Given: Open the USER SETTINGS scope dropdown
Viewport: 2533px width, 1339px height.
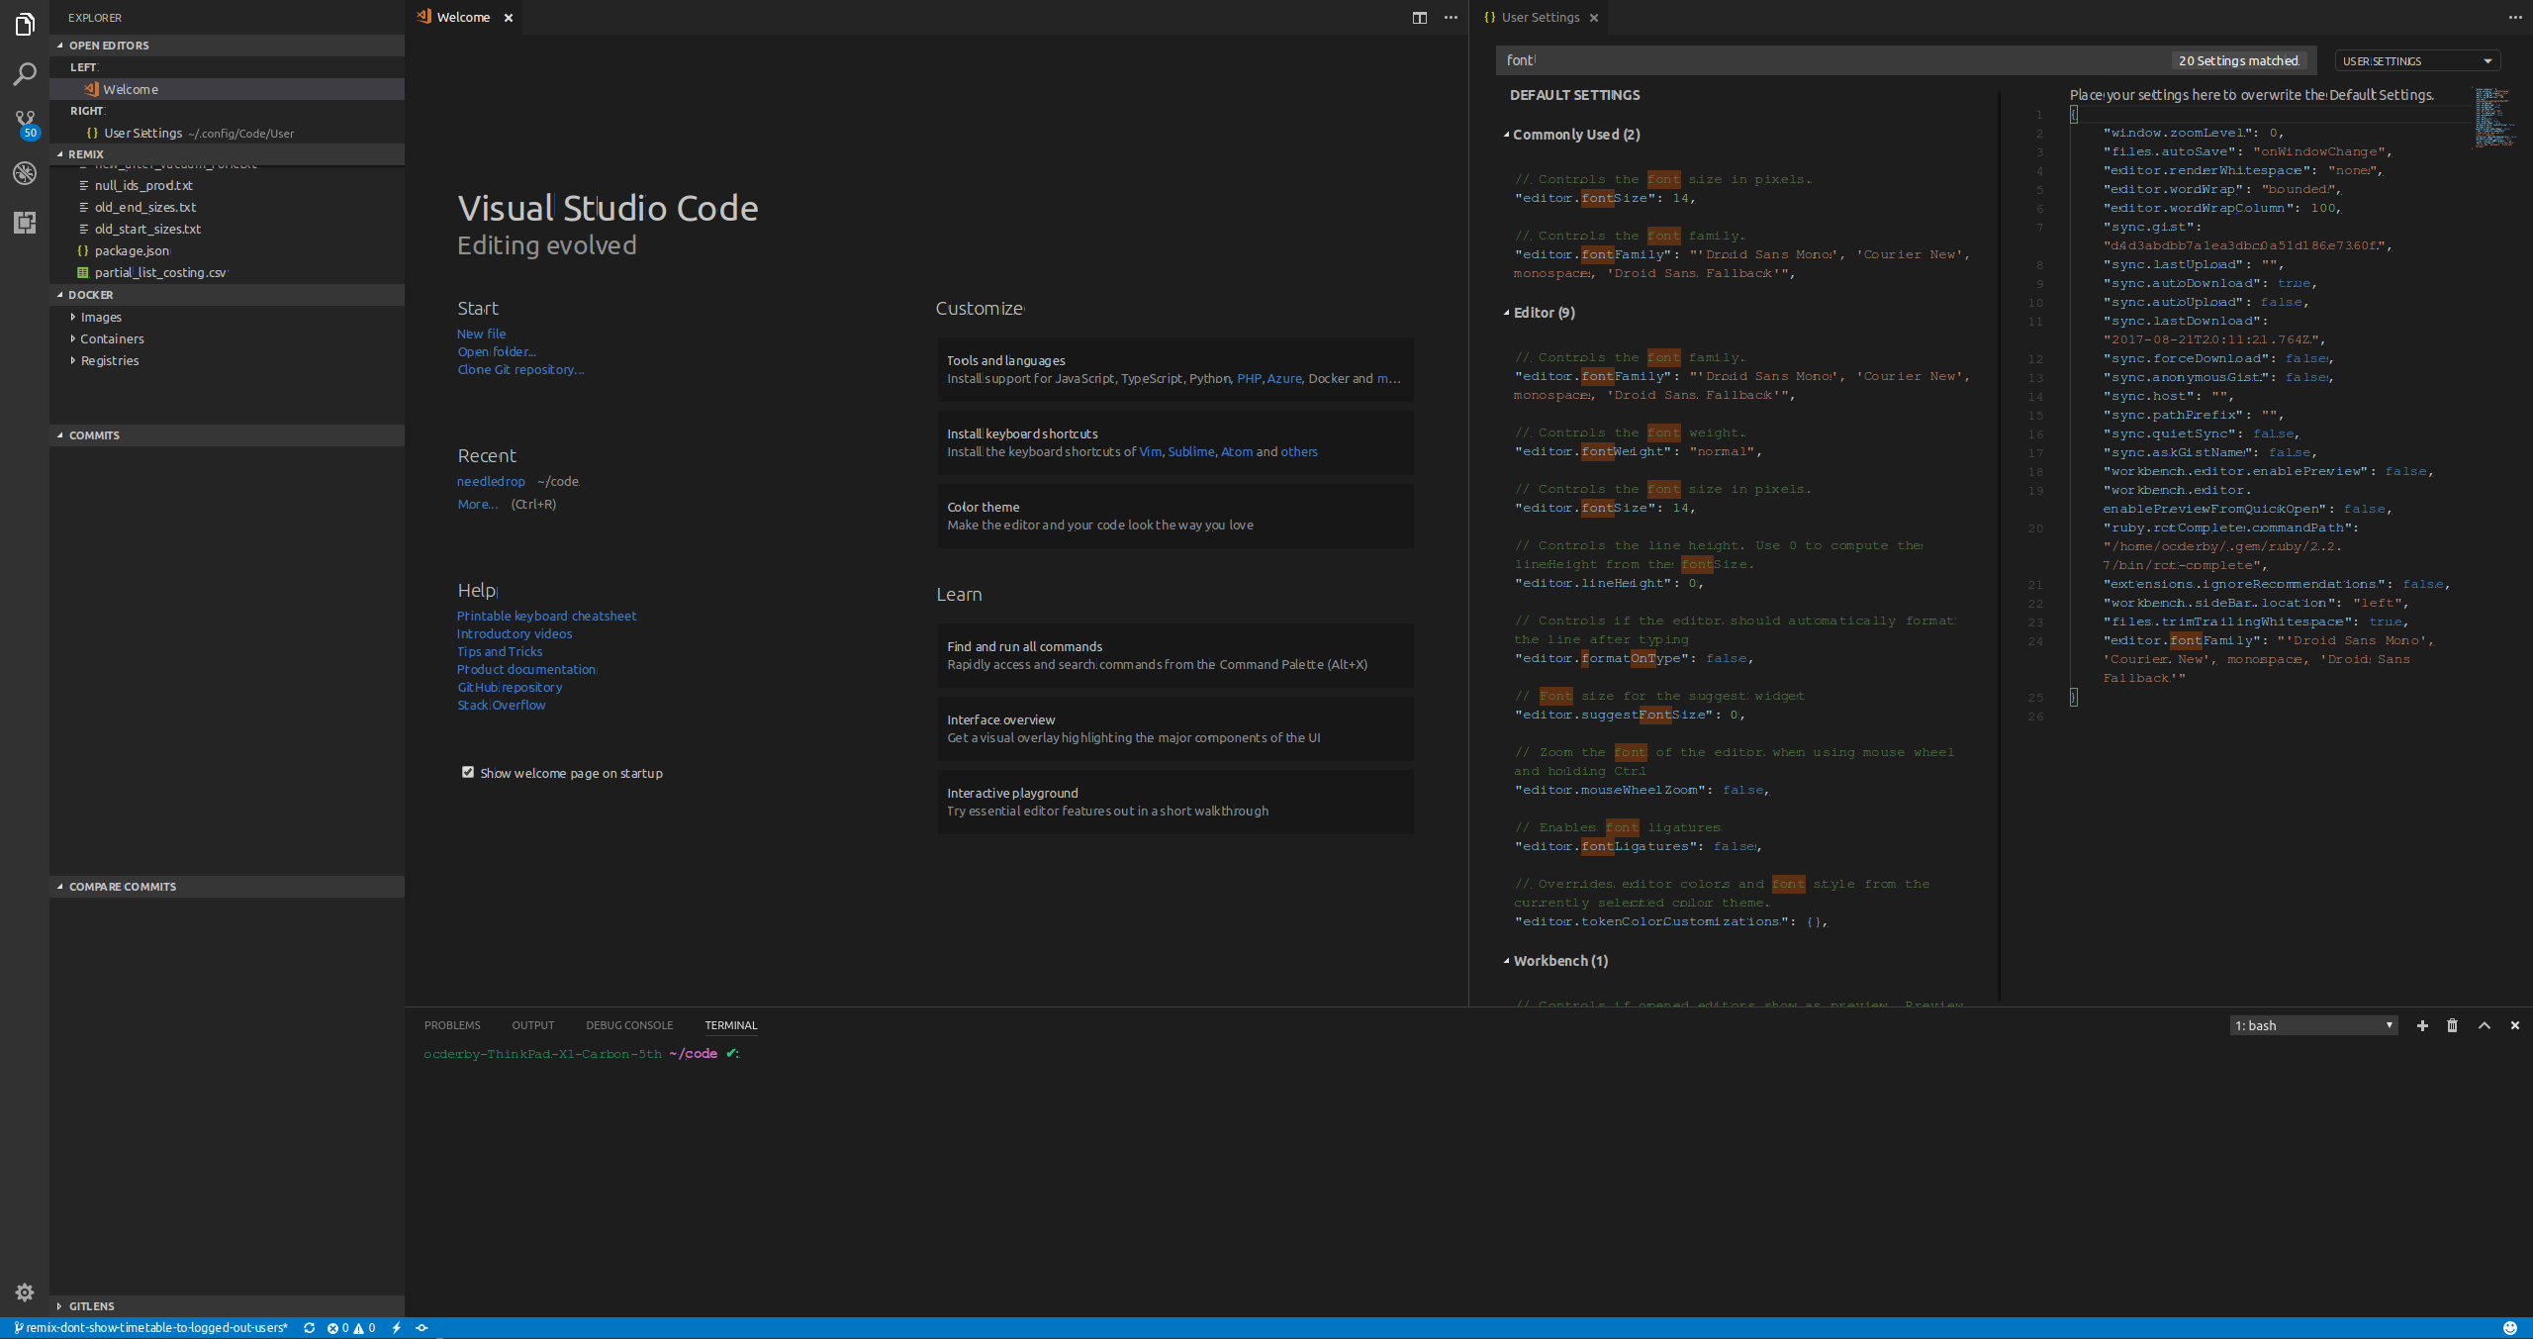Looking at the screenshot, I should (2417, 60).
